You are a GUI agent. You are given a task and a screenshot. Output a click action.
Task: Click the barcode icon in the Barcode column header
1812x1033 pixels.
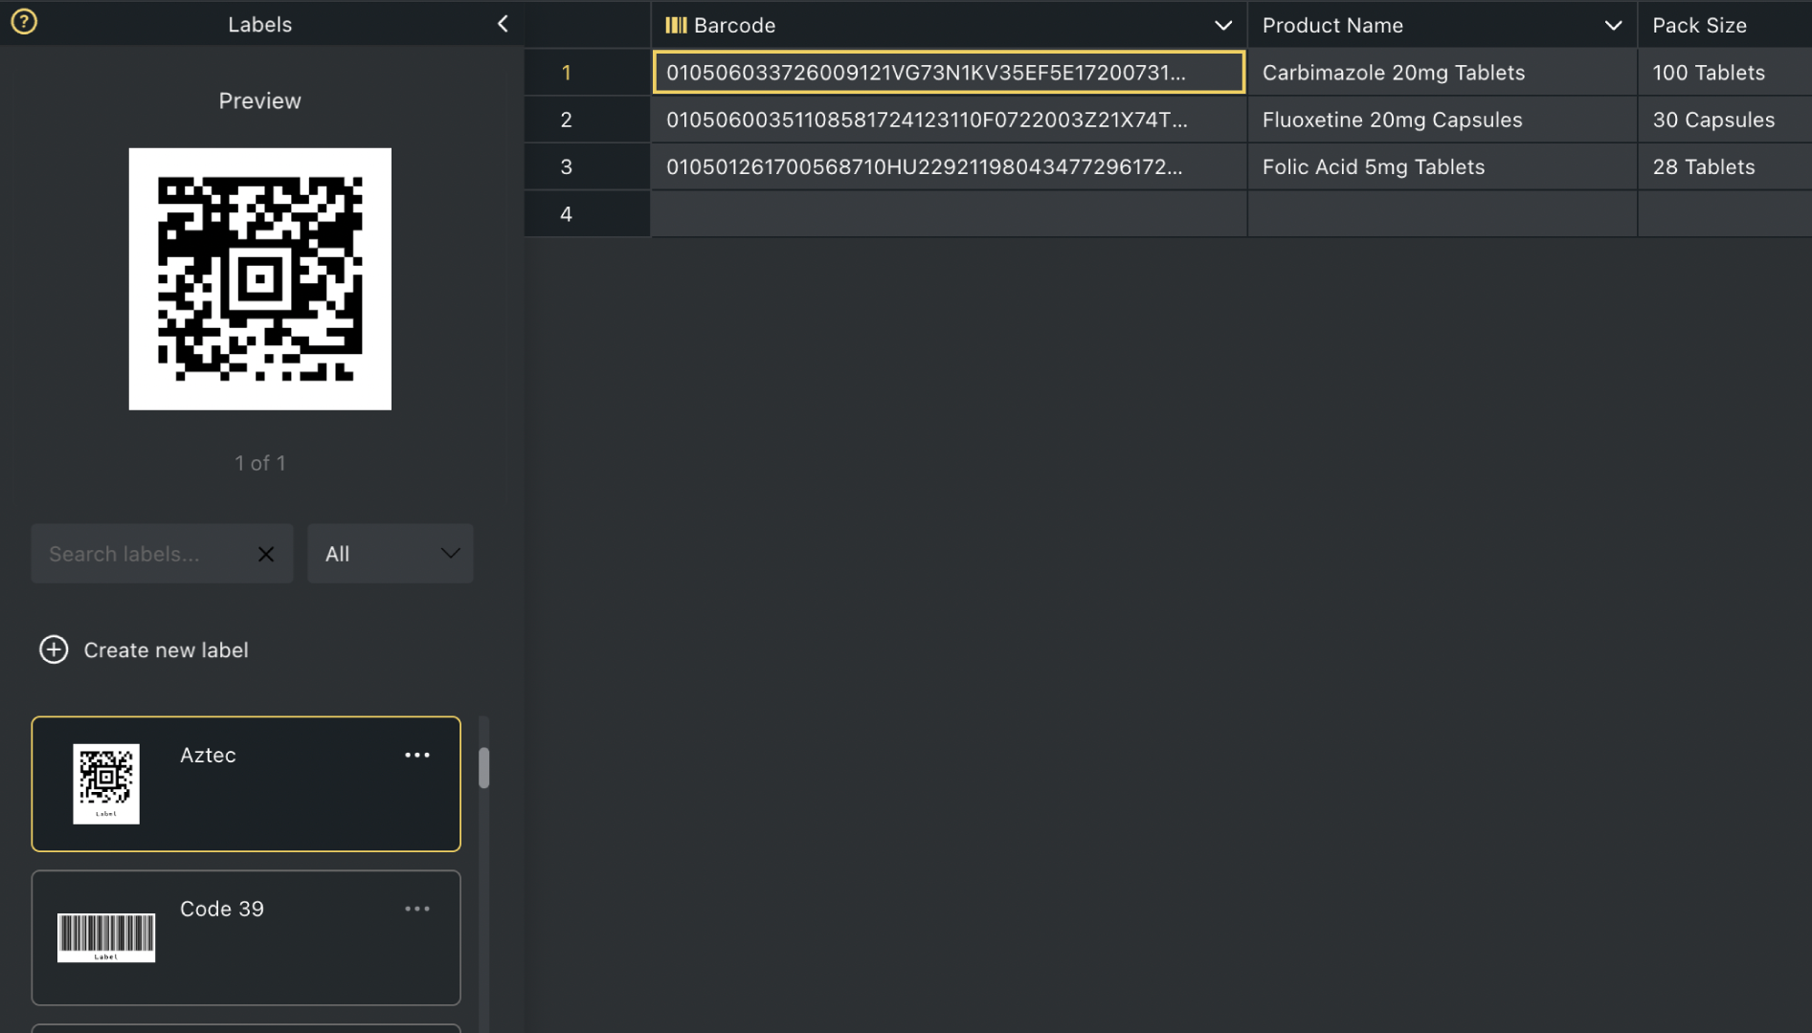676,25
